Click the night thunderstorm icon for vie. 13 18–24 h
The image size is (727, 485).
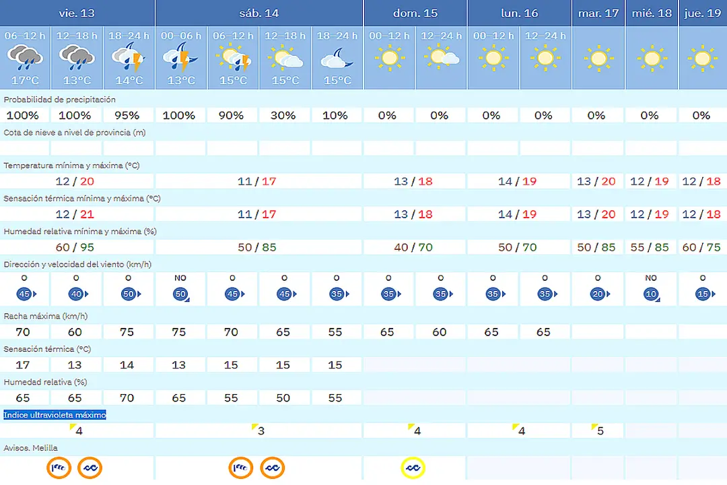point(129,57)
